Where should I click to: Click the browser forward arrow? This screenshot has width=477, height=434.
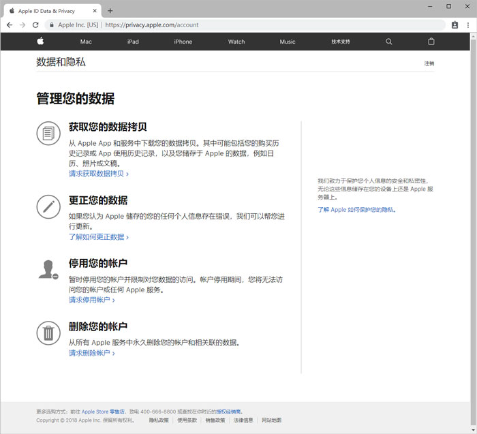tap(22, 25)
